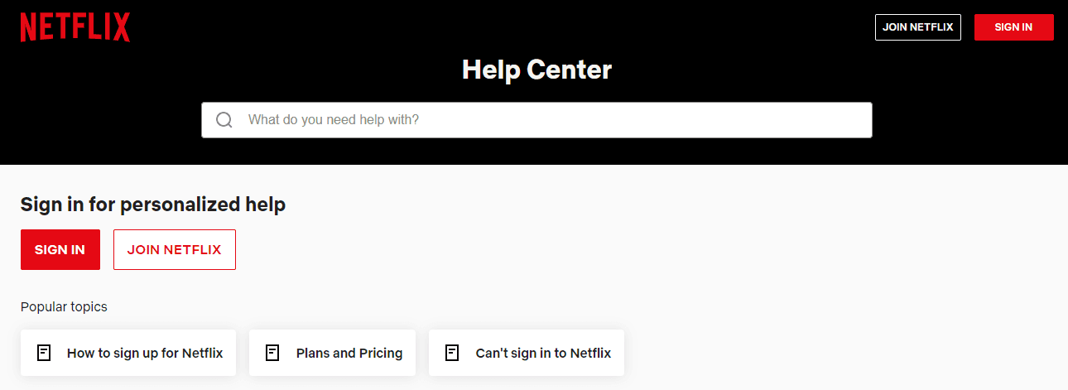
Task: Click the Netflix logo
Action: (75, 27)
